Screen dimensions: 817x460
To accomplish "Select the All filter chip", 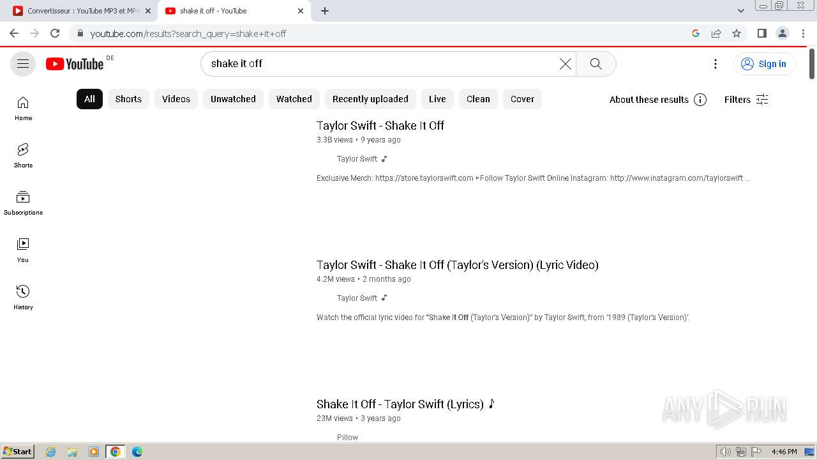I will (x=89, y=99).
